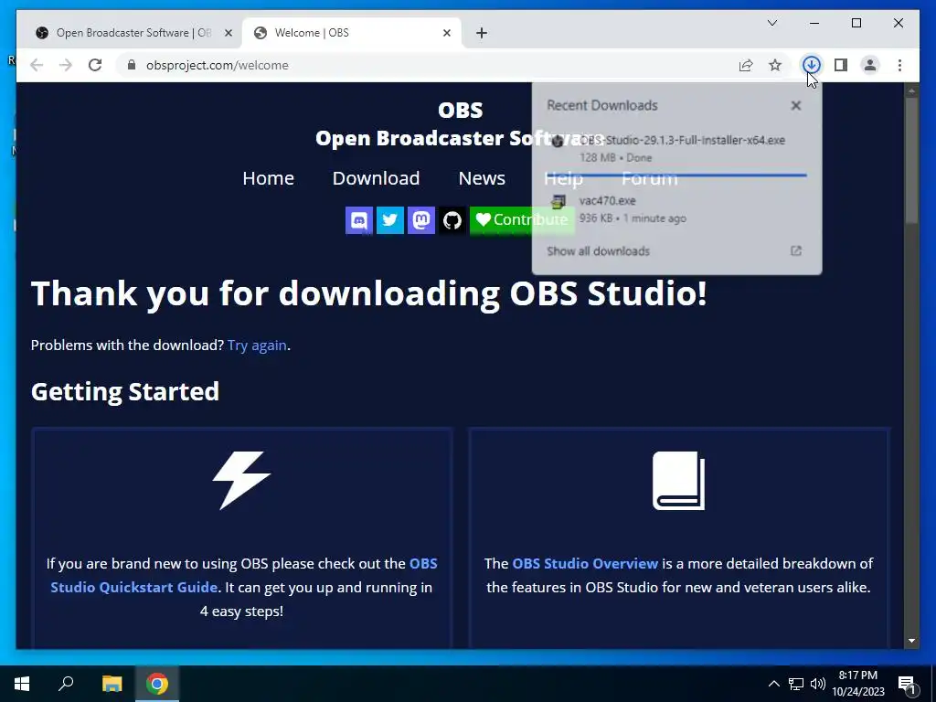Open the Windows Start menu
Image resolution: width=936 pixels, height=702 pixels.
(x=22, y=684)
